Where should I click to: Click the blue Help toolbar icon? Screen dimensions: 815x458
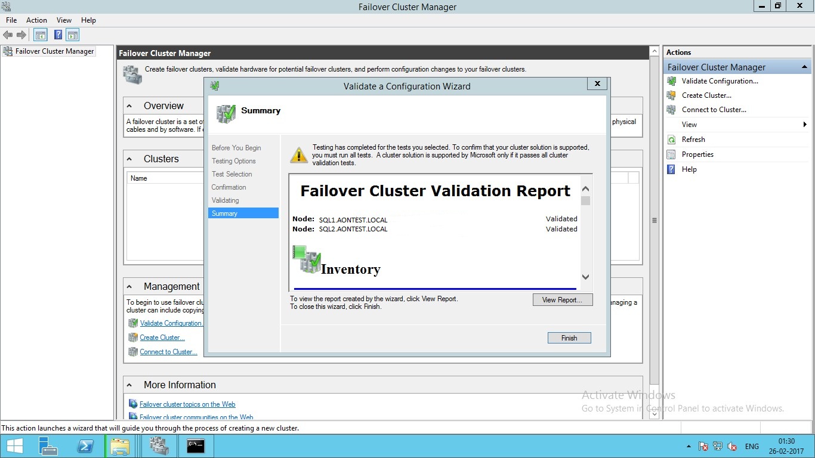click(58, 35)
